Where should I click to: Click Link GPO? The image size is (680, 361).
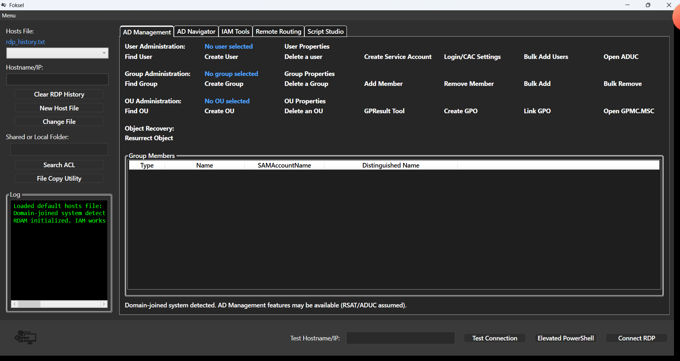click(537, 111)
